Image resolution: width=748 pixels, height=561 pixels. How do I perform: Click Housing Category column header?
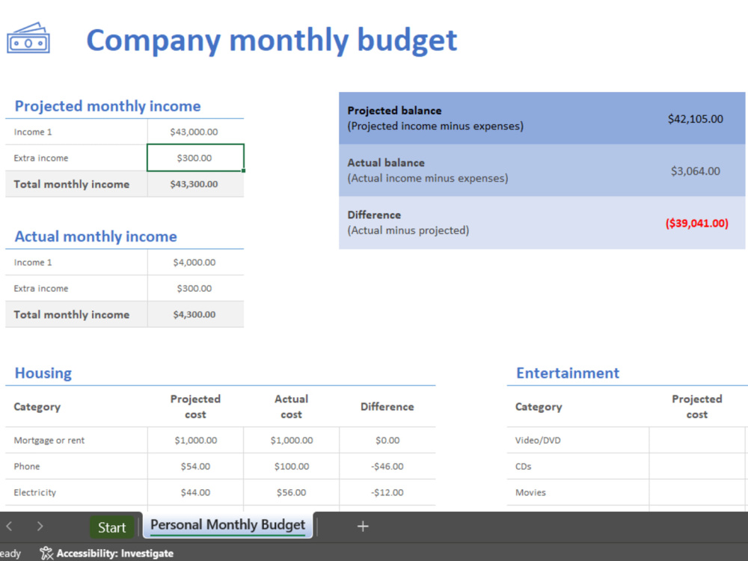pos(37,406)
